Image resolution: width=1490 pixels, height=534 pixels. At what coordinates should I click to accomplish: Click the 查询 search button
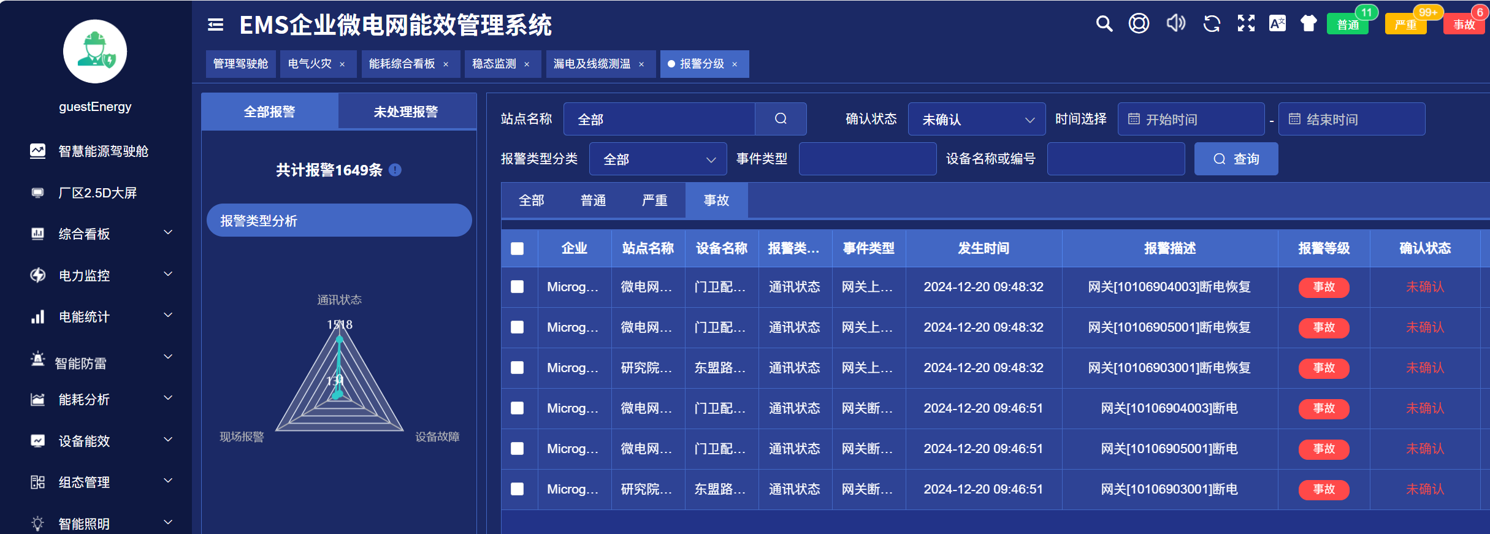1236,159
